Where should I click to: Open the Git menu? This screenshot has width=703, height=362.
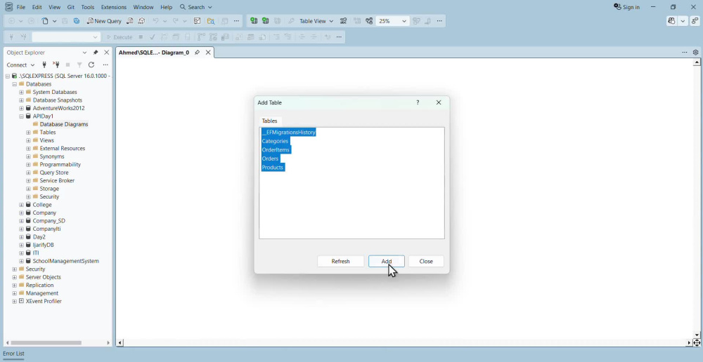click(70, 7)
